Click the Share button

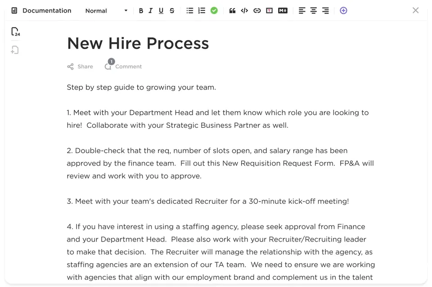[80, 67]
